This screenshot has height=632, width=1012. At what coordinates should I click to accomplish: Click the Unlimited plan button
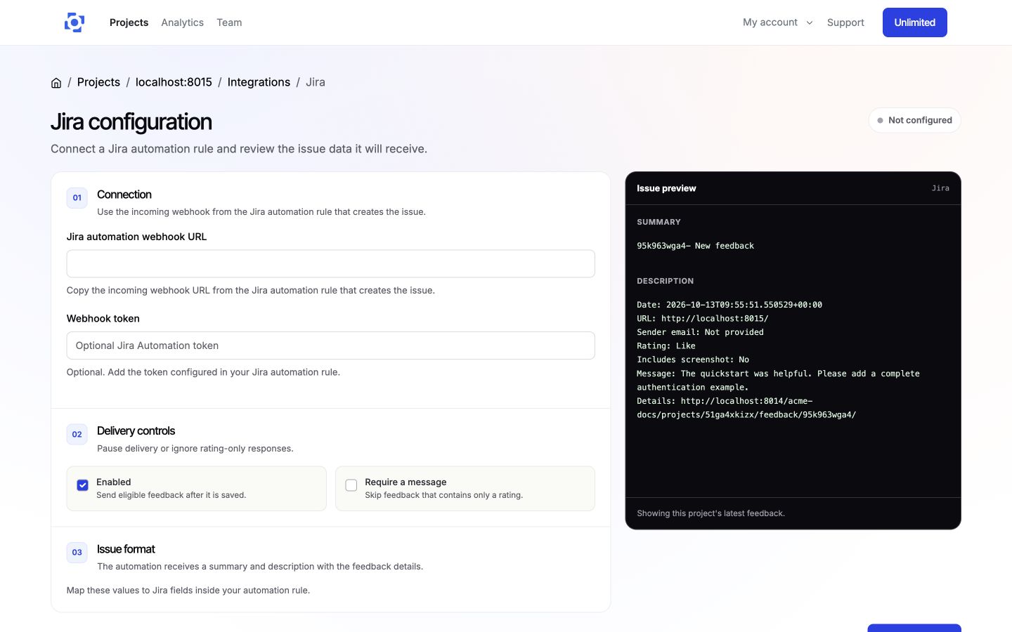point(914,22)
